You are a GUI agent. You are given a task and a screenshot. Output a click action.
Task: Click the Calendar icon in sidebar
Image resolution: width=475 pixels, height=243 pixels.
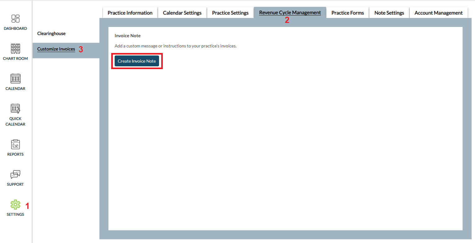point(15,78)
